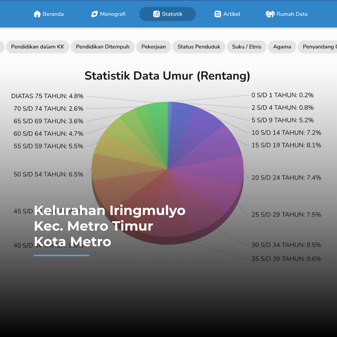The height and width of the screenshot is (337, 337).
Task: Select the active Statistik menu item
Action: pyautogui.click(x=168, y=14)
